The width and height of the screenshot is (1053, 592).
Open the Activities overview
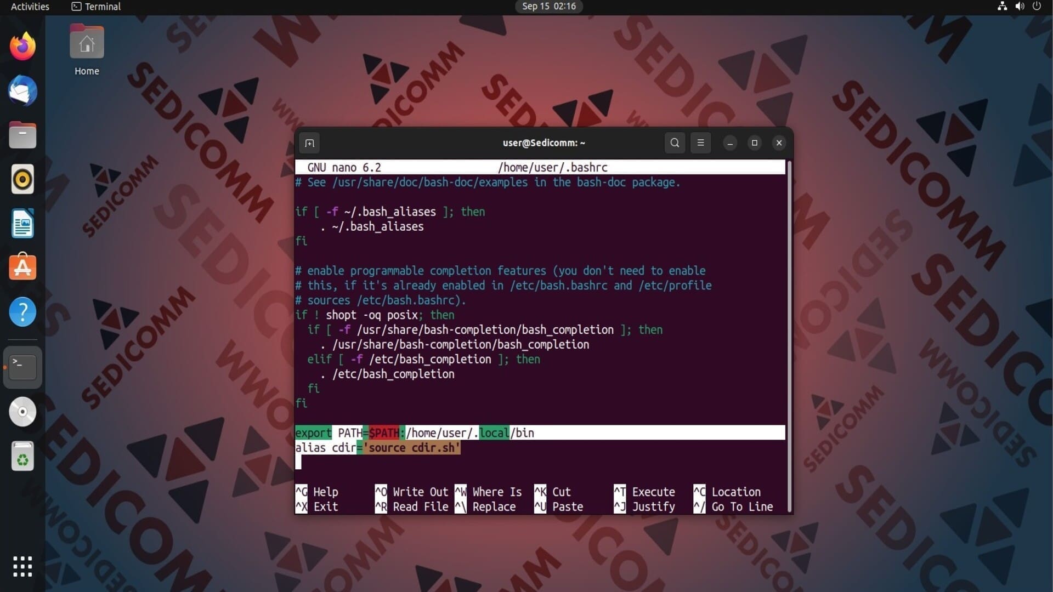point(30,7)
